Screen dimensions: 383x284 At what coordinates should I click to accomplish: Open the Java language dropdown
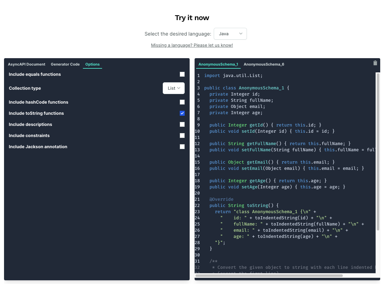tap(230, 34)
